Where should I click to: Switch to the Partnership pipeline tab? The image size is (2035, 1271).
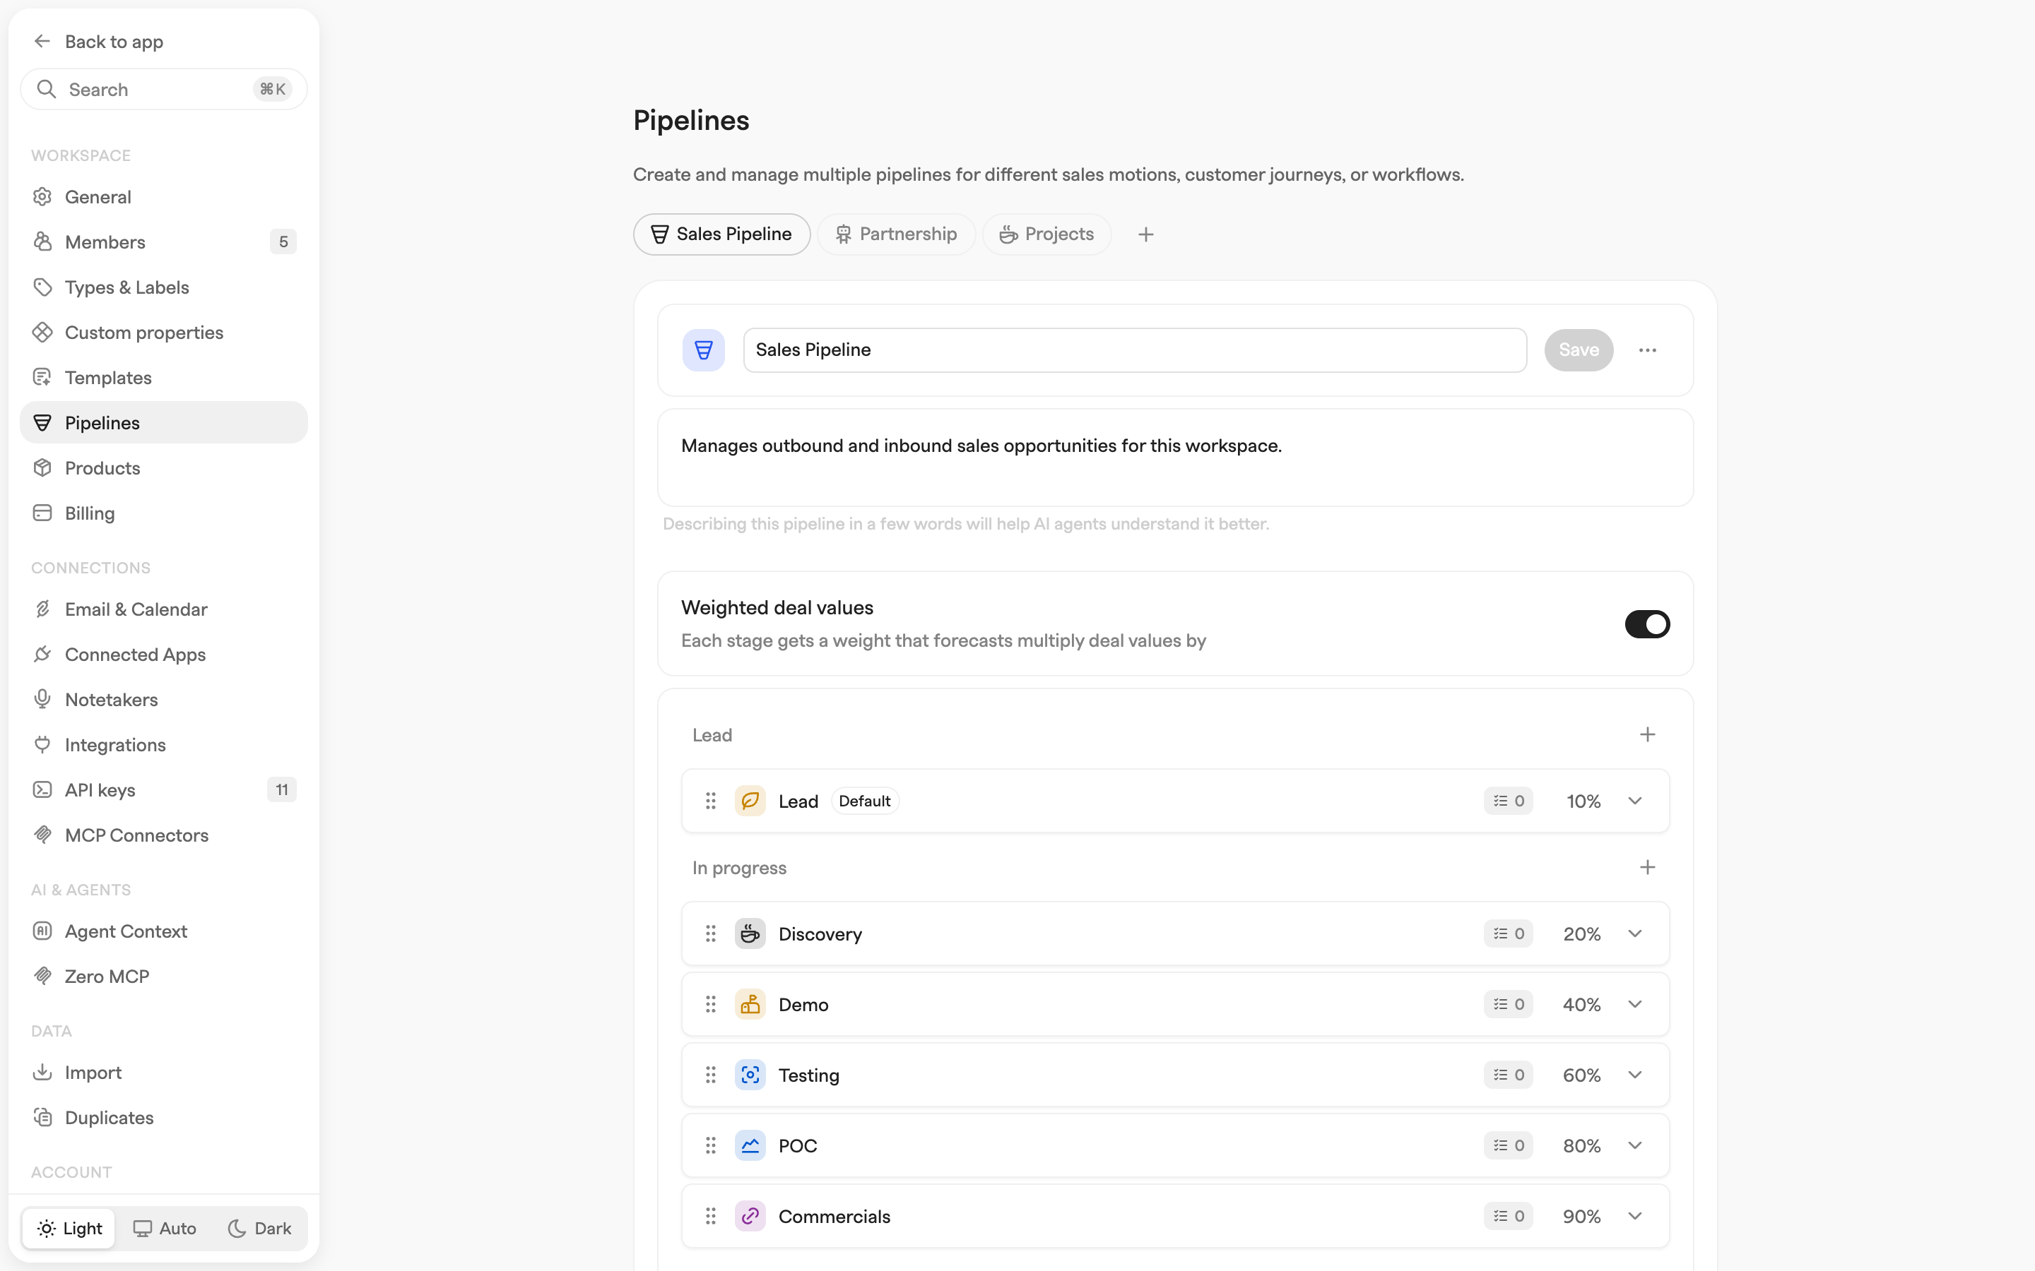(x=895, y=234)
